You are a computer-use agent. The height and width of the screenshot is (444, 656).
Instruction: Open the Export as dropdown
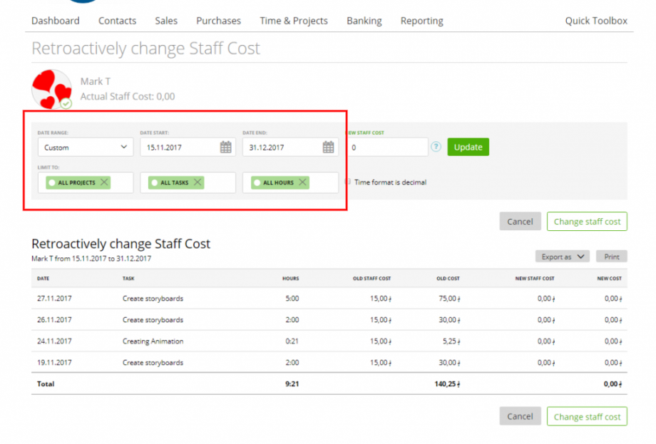(562, 256)
